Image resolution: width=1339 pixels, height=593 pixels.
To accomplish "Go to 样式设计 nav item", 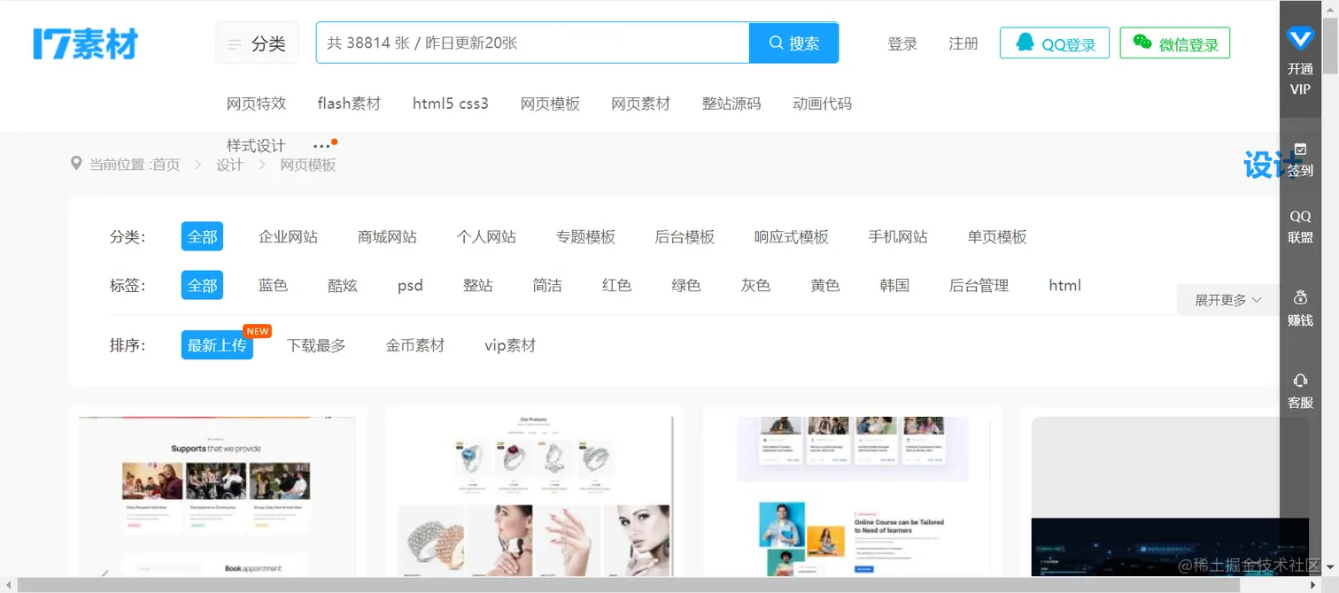I will 256,146.
